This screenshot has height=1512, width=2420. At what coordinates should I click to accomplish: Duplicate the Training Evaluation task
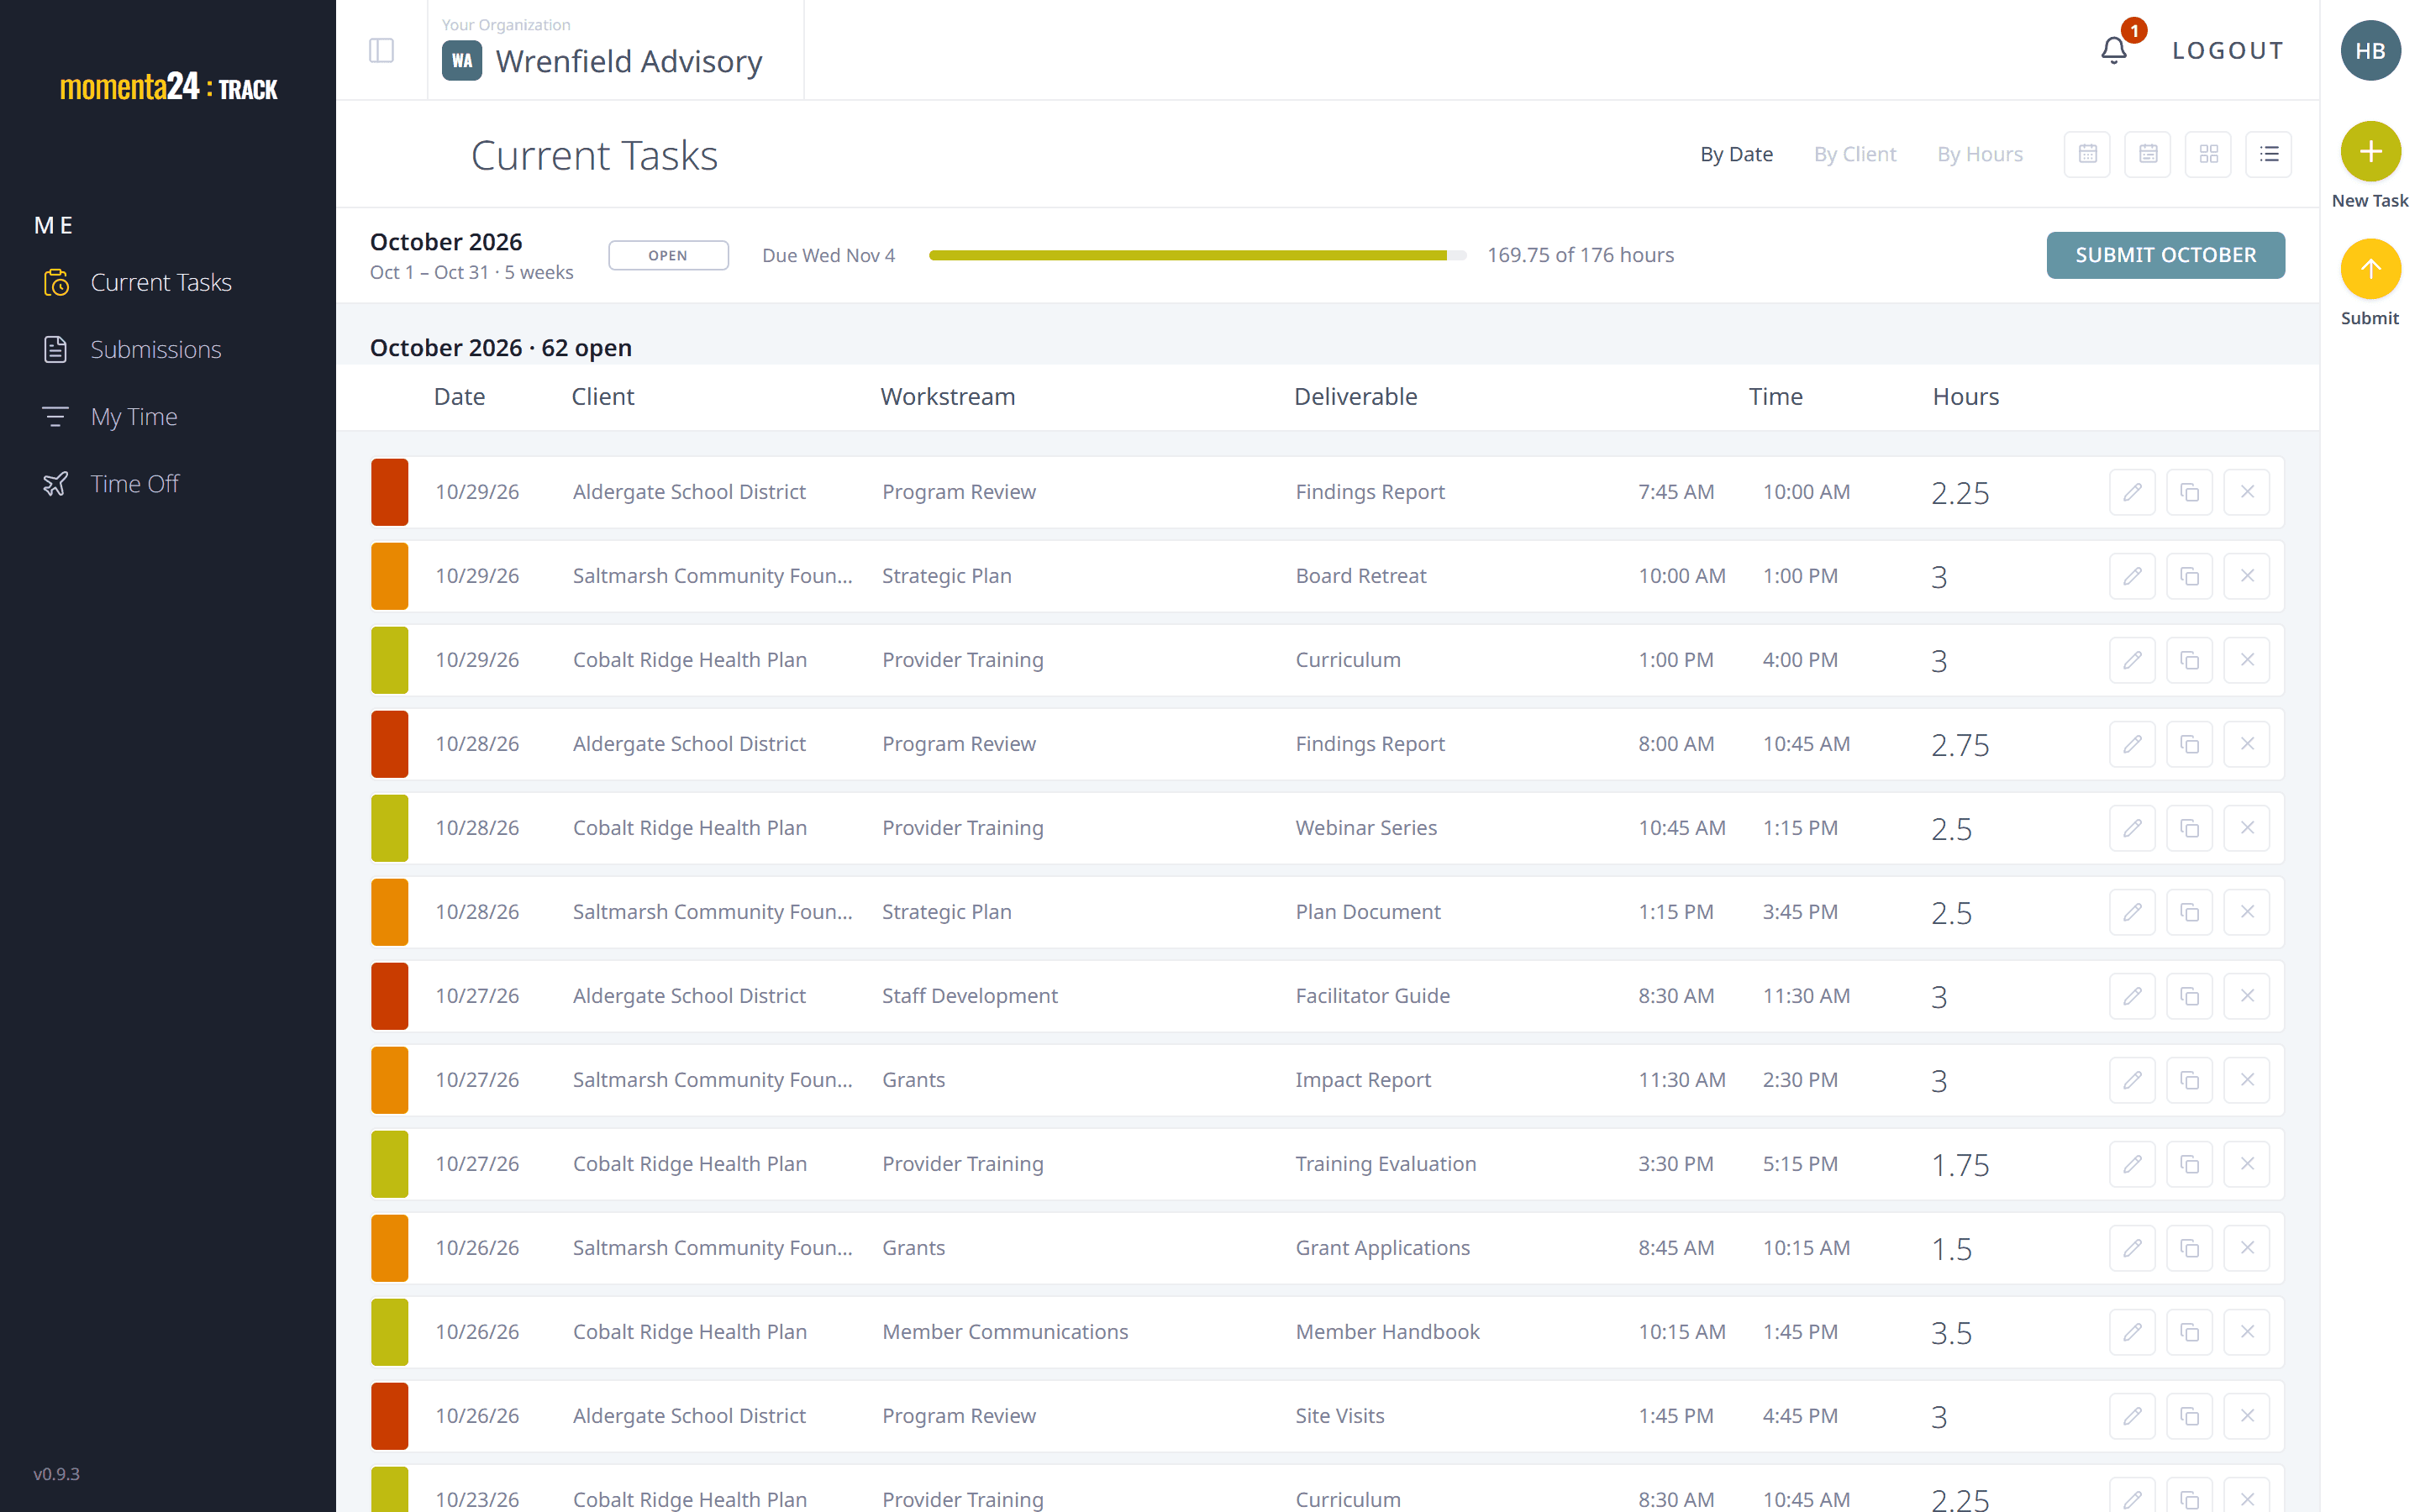click(x=2189, y=1164)
